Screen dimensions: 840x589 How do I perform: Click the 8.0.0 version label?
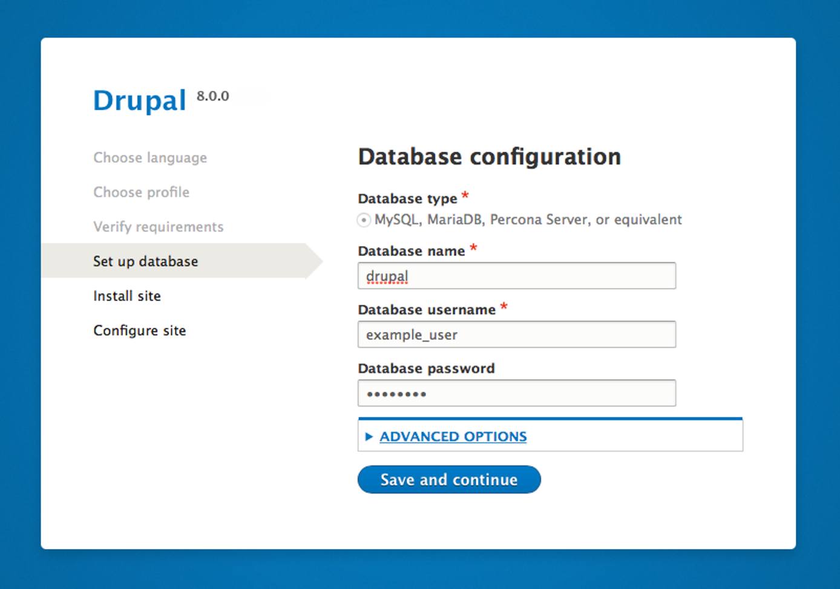[x=212, y=96]
